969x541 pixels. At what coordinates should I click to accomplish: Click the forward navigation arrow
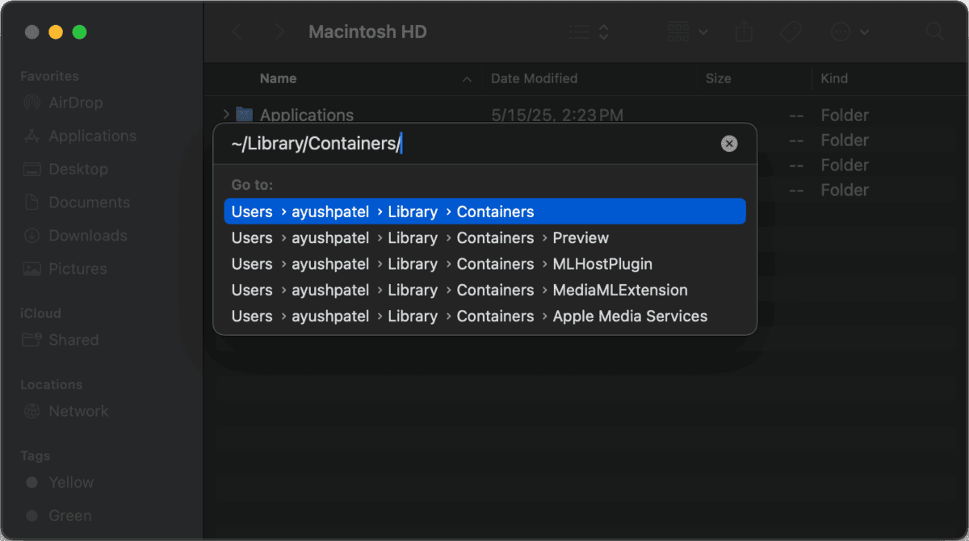tap(279, 32)
